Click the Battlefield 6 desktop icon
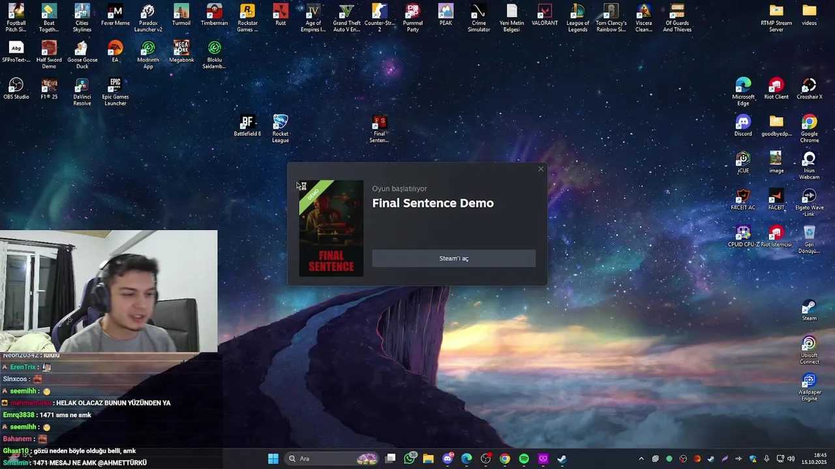 (247, 126)
